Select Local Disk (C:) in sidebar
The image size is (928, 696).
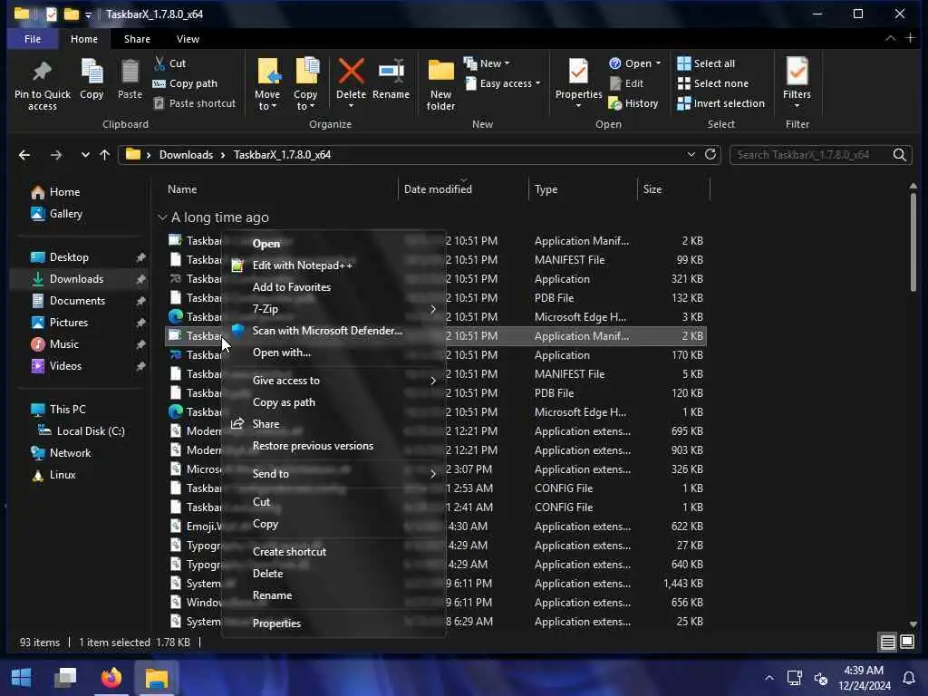(90, 431)
